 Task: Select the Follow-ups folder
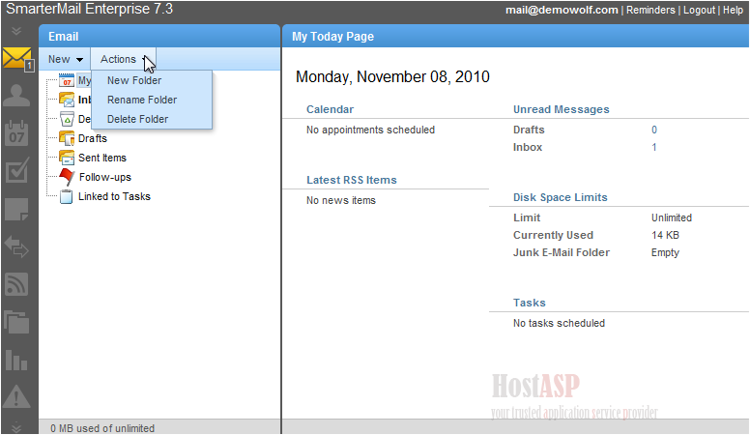pos(104,177)
